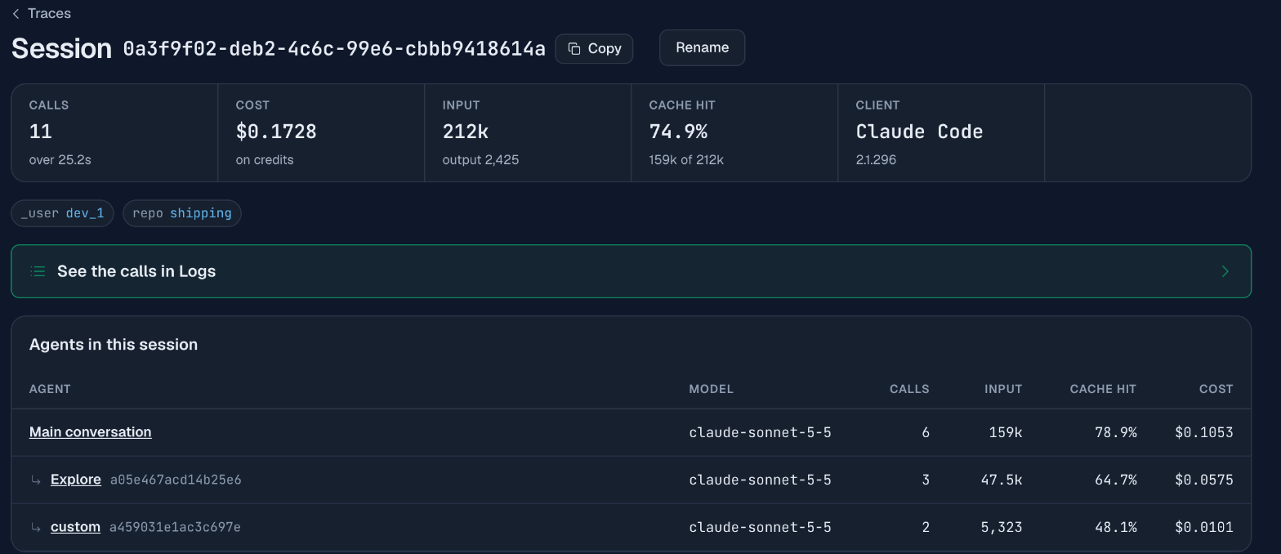Open the Explore sub-agent
The width and height of the screenshot is (1281, 554).
(x=75, y=480)
